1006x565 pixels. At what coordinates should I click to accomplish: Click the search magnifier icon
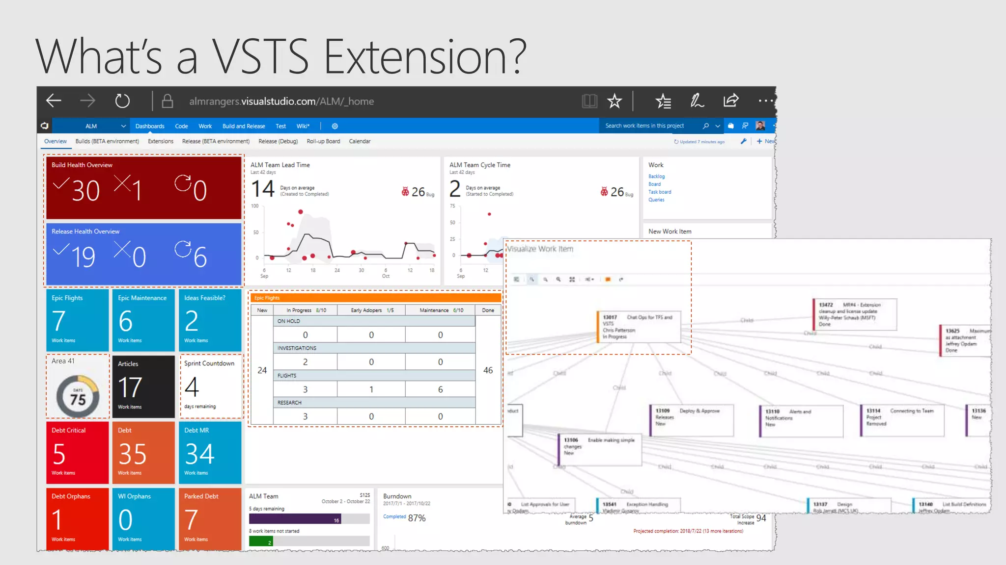(x=706, y=126)
